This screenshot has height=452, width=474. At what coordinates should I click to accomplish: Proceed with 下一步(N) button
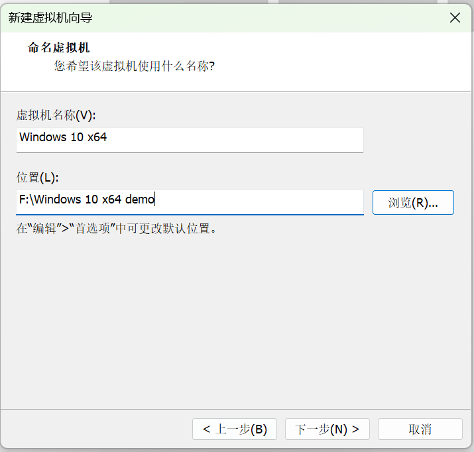pyautogui.click(x=327, y=429)
